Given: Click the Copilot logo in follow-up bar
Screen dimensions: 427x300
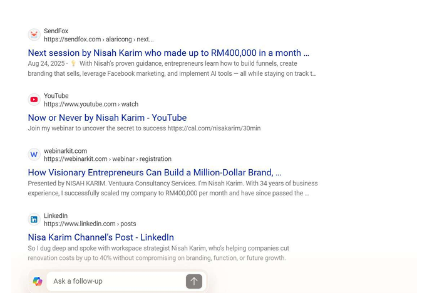Looking at the screenshot, I should point(38,281).
